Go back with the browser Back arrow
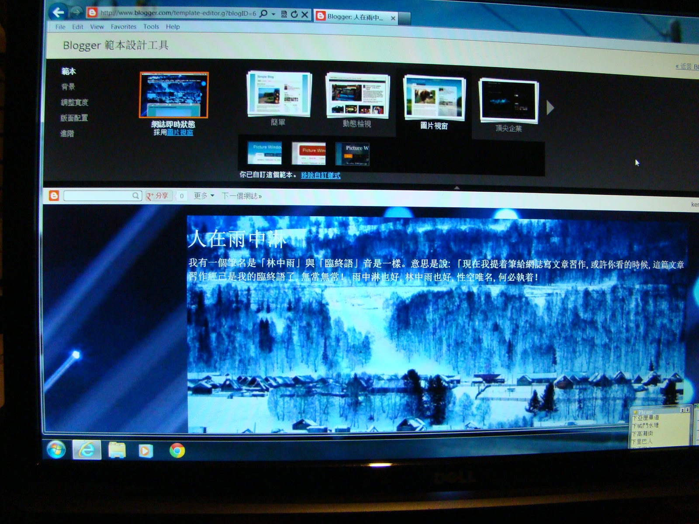The width and height of the screenshot is (699, 524). coord(58,12)
